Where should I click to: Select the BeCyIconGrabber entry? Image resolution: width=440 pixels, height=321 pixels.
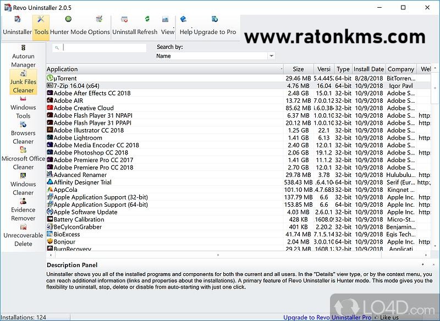pos(238,227)
